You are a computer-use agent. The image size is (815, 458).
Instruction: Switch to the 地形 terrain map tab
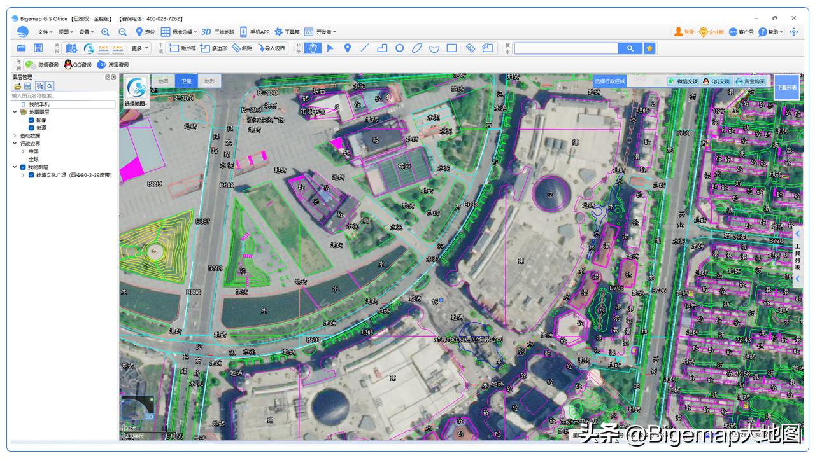click(x=209, y=81)
